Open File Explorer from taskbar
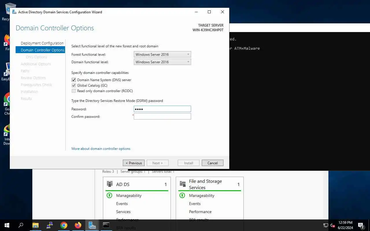 [x=35, y=225]
